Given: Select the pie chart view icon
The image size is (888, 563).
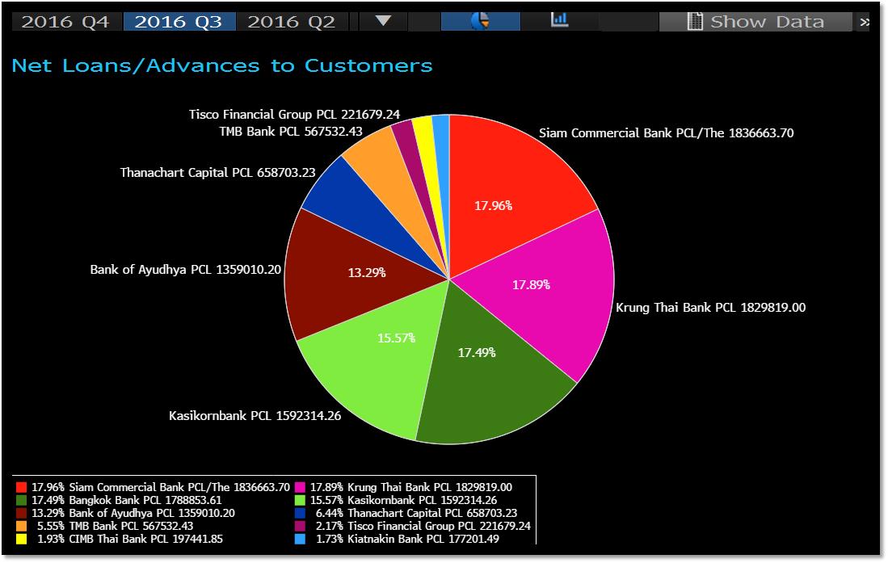Looking at the screenshot, I should tap(480, 22).
